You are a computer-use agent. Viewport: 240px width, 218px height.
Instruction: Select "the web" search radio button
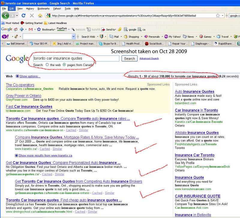click(47, 65)
